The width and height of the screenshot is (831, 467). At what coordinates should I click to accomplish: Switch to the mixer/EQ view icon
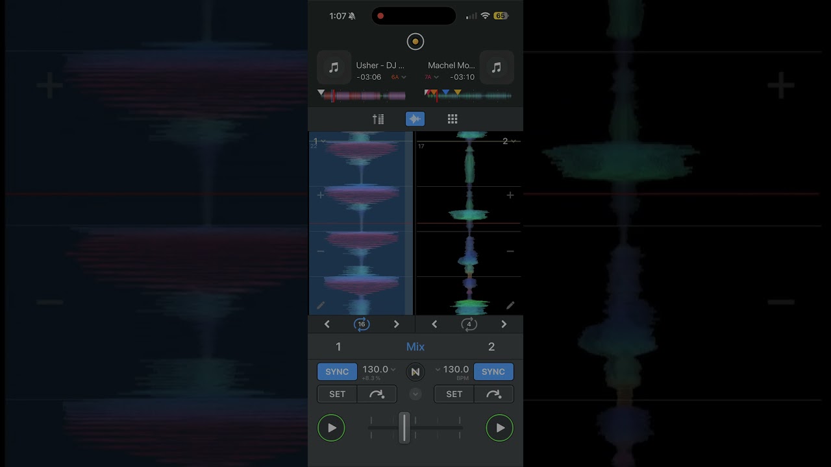(378, 119)
